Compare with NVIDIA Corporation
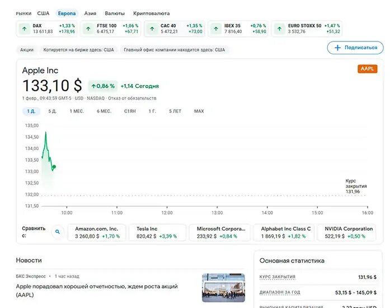 [346, 232]
